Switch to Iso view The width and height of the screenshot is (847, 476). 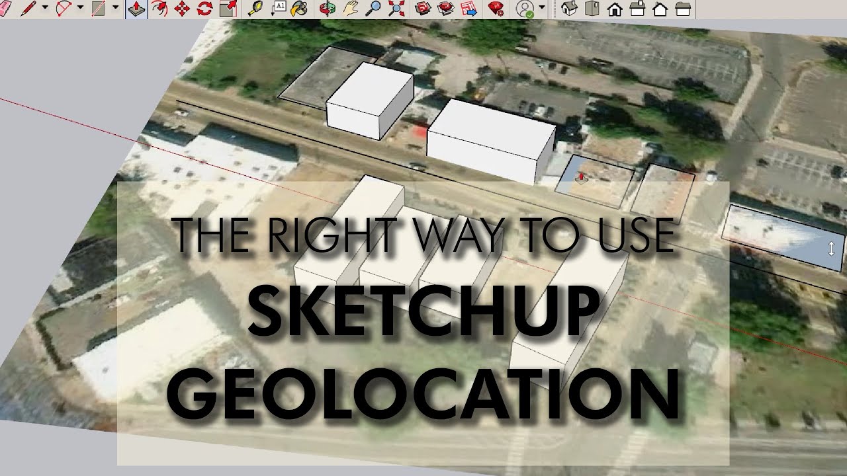(x=569, y=9)
